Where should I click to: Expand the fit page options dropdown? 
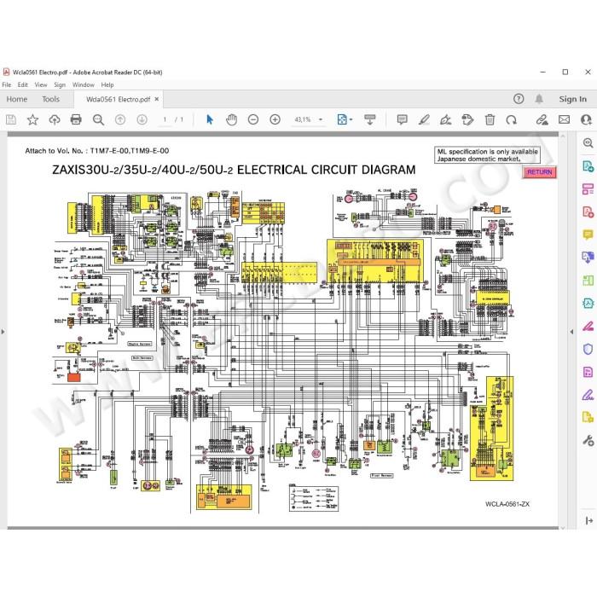(351, 120)
